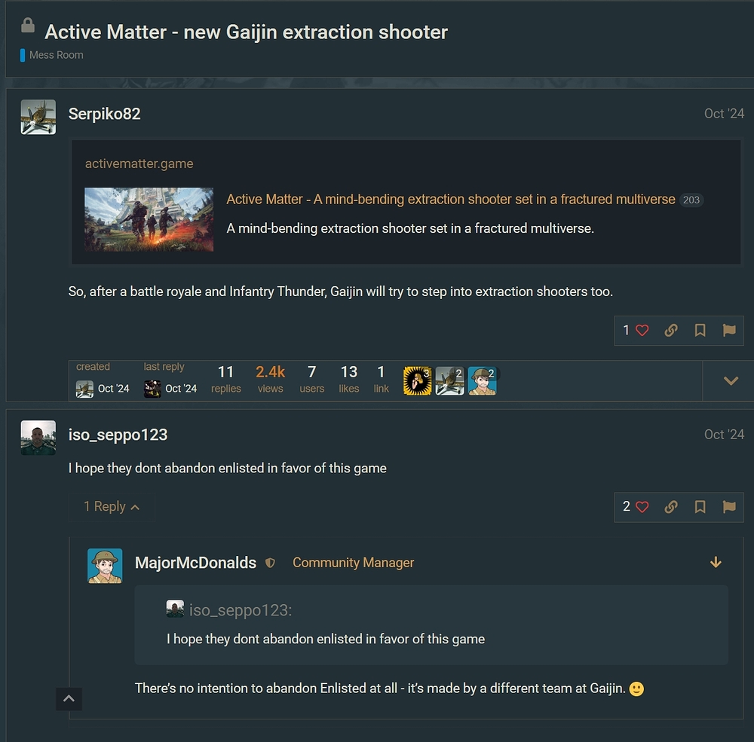Viewport: 754px width, 742px height.
Task: Click the last reply poster avatar
Action: [x=152, y=389]
